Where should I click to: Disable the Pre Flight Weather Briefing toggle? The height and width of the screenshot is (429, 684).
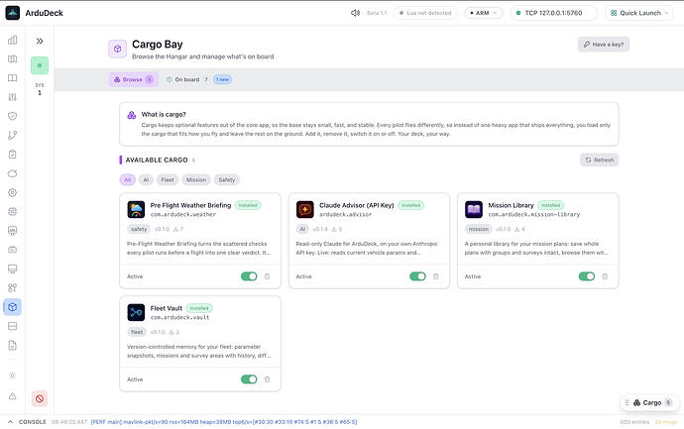click(x=249, y=276)
